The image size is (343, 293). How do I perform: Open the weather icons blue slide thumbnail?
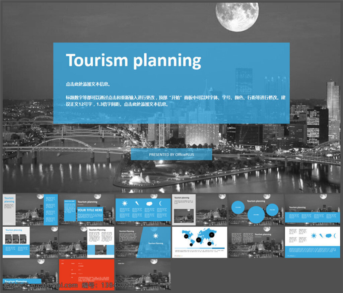(x=143, y=210)
